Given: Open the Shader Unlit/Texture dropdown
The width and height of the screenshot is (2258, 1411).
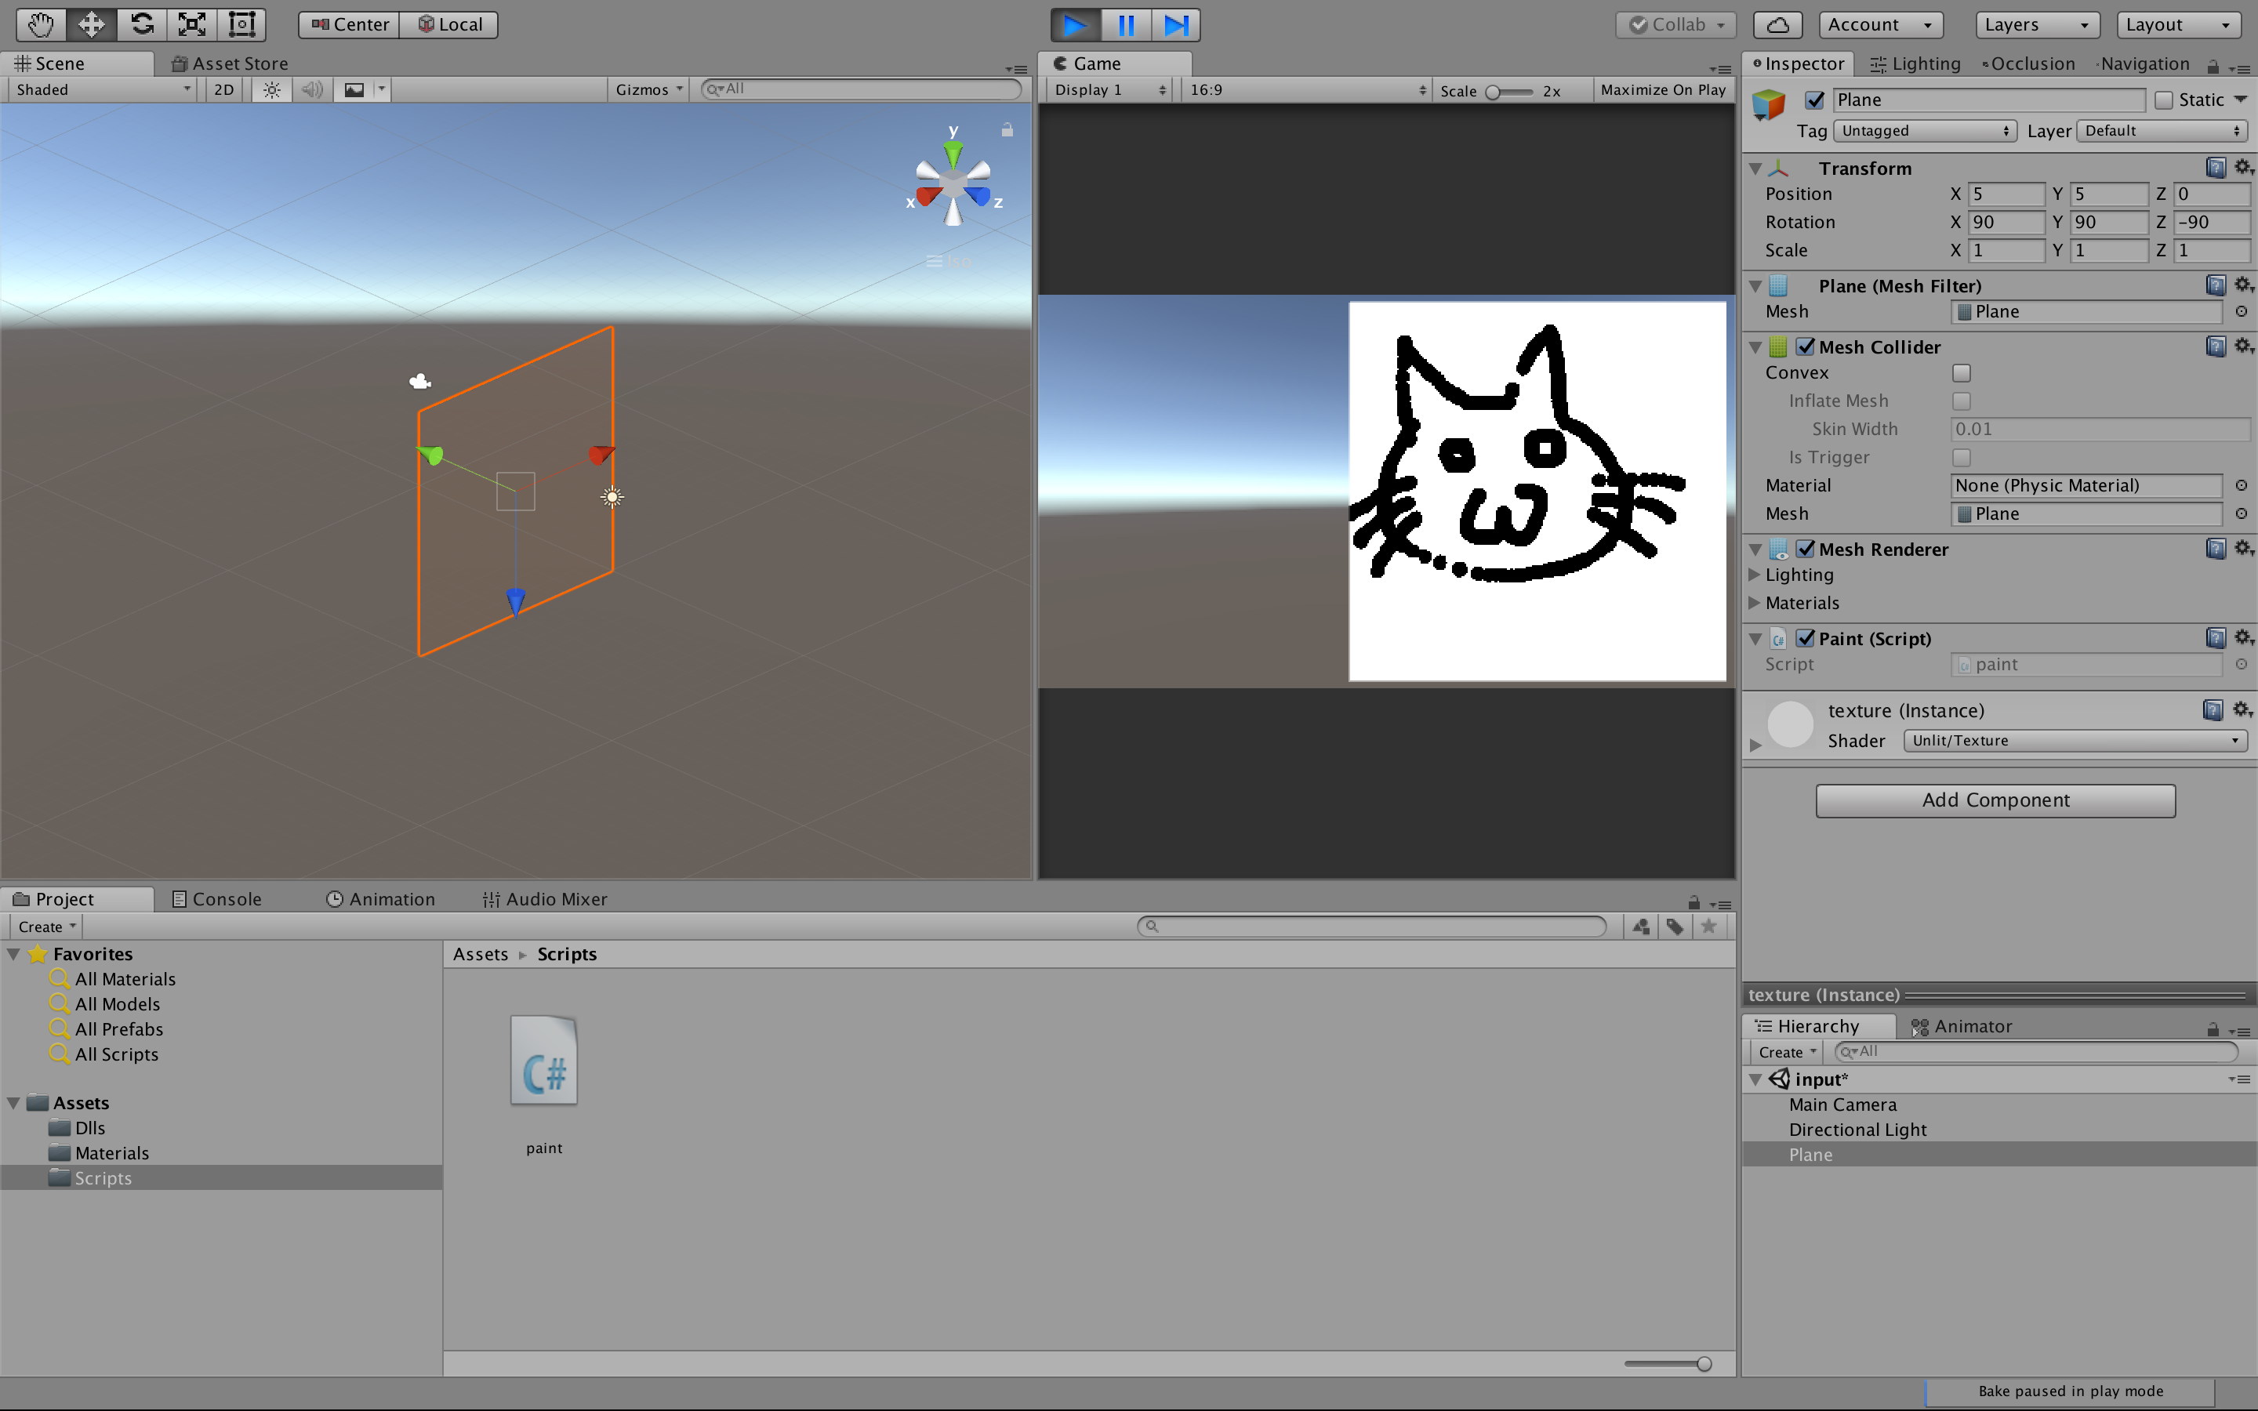Looking at the screenshot, I should coord(2075,741).
